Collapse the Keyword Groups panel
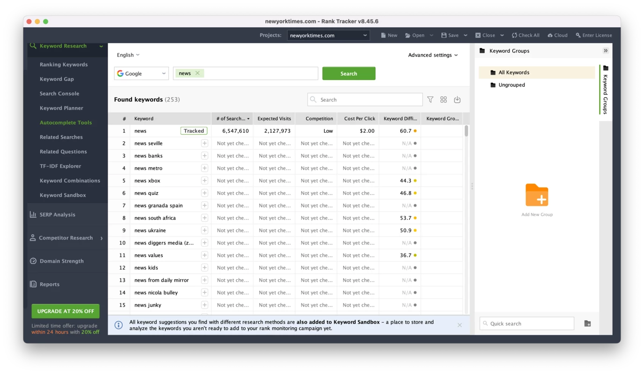Viewport: 644px width, 374px height. [x=606, y=50]
